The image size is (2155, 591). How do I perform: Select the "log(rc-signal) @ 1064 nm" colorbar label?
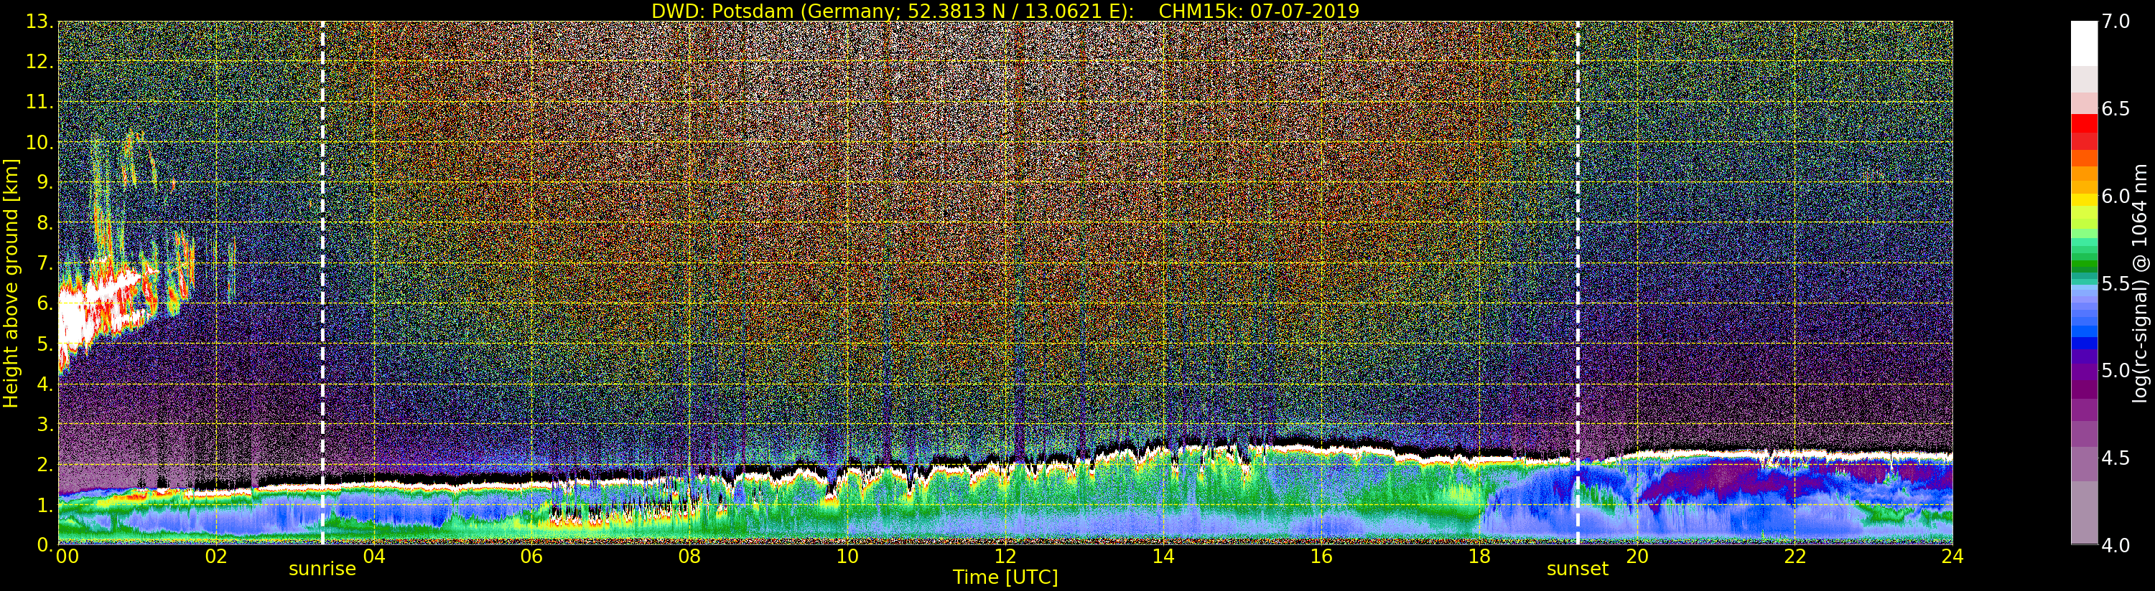tap(2141, 283)
